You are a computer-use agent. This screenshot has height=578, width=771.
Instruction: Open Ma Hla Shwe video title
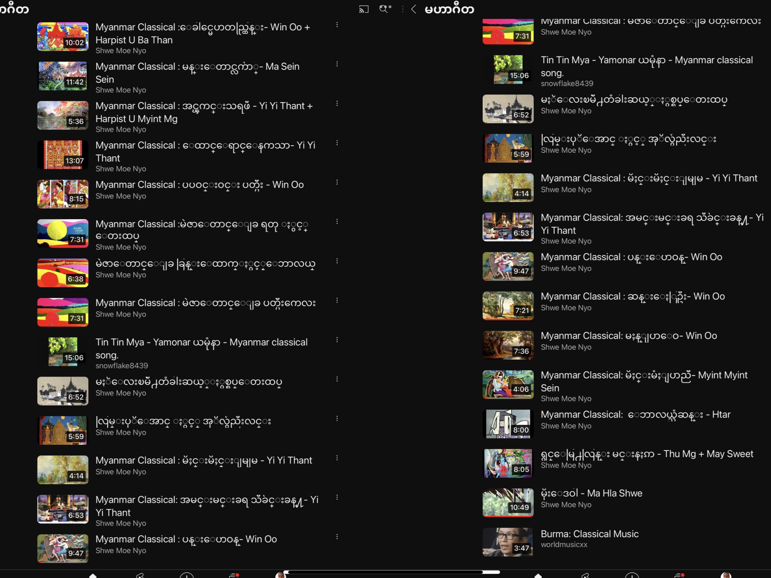tap(591, 493)
